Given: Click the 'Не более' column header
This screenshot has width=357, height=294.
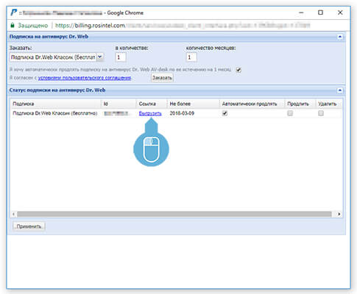Looking at the screenshot, I should (x=193, y=104).
